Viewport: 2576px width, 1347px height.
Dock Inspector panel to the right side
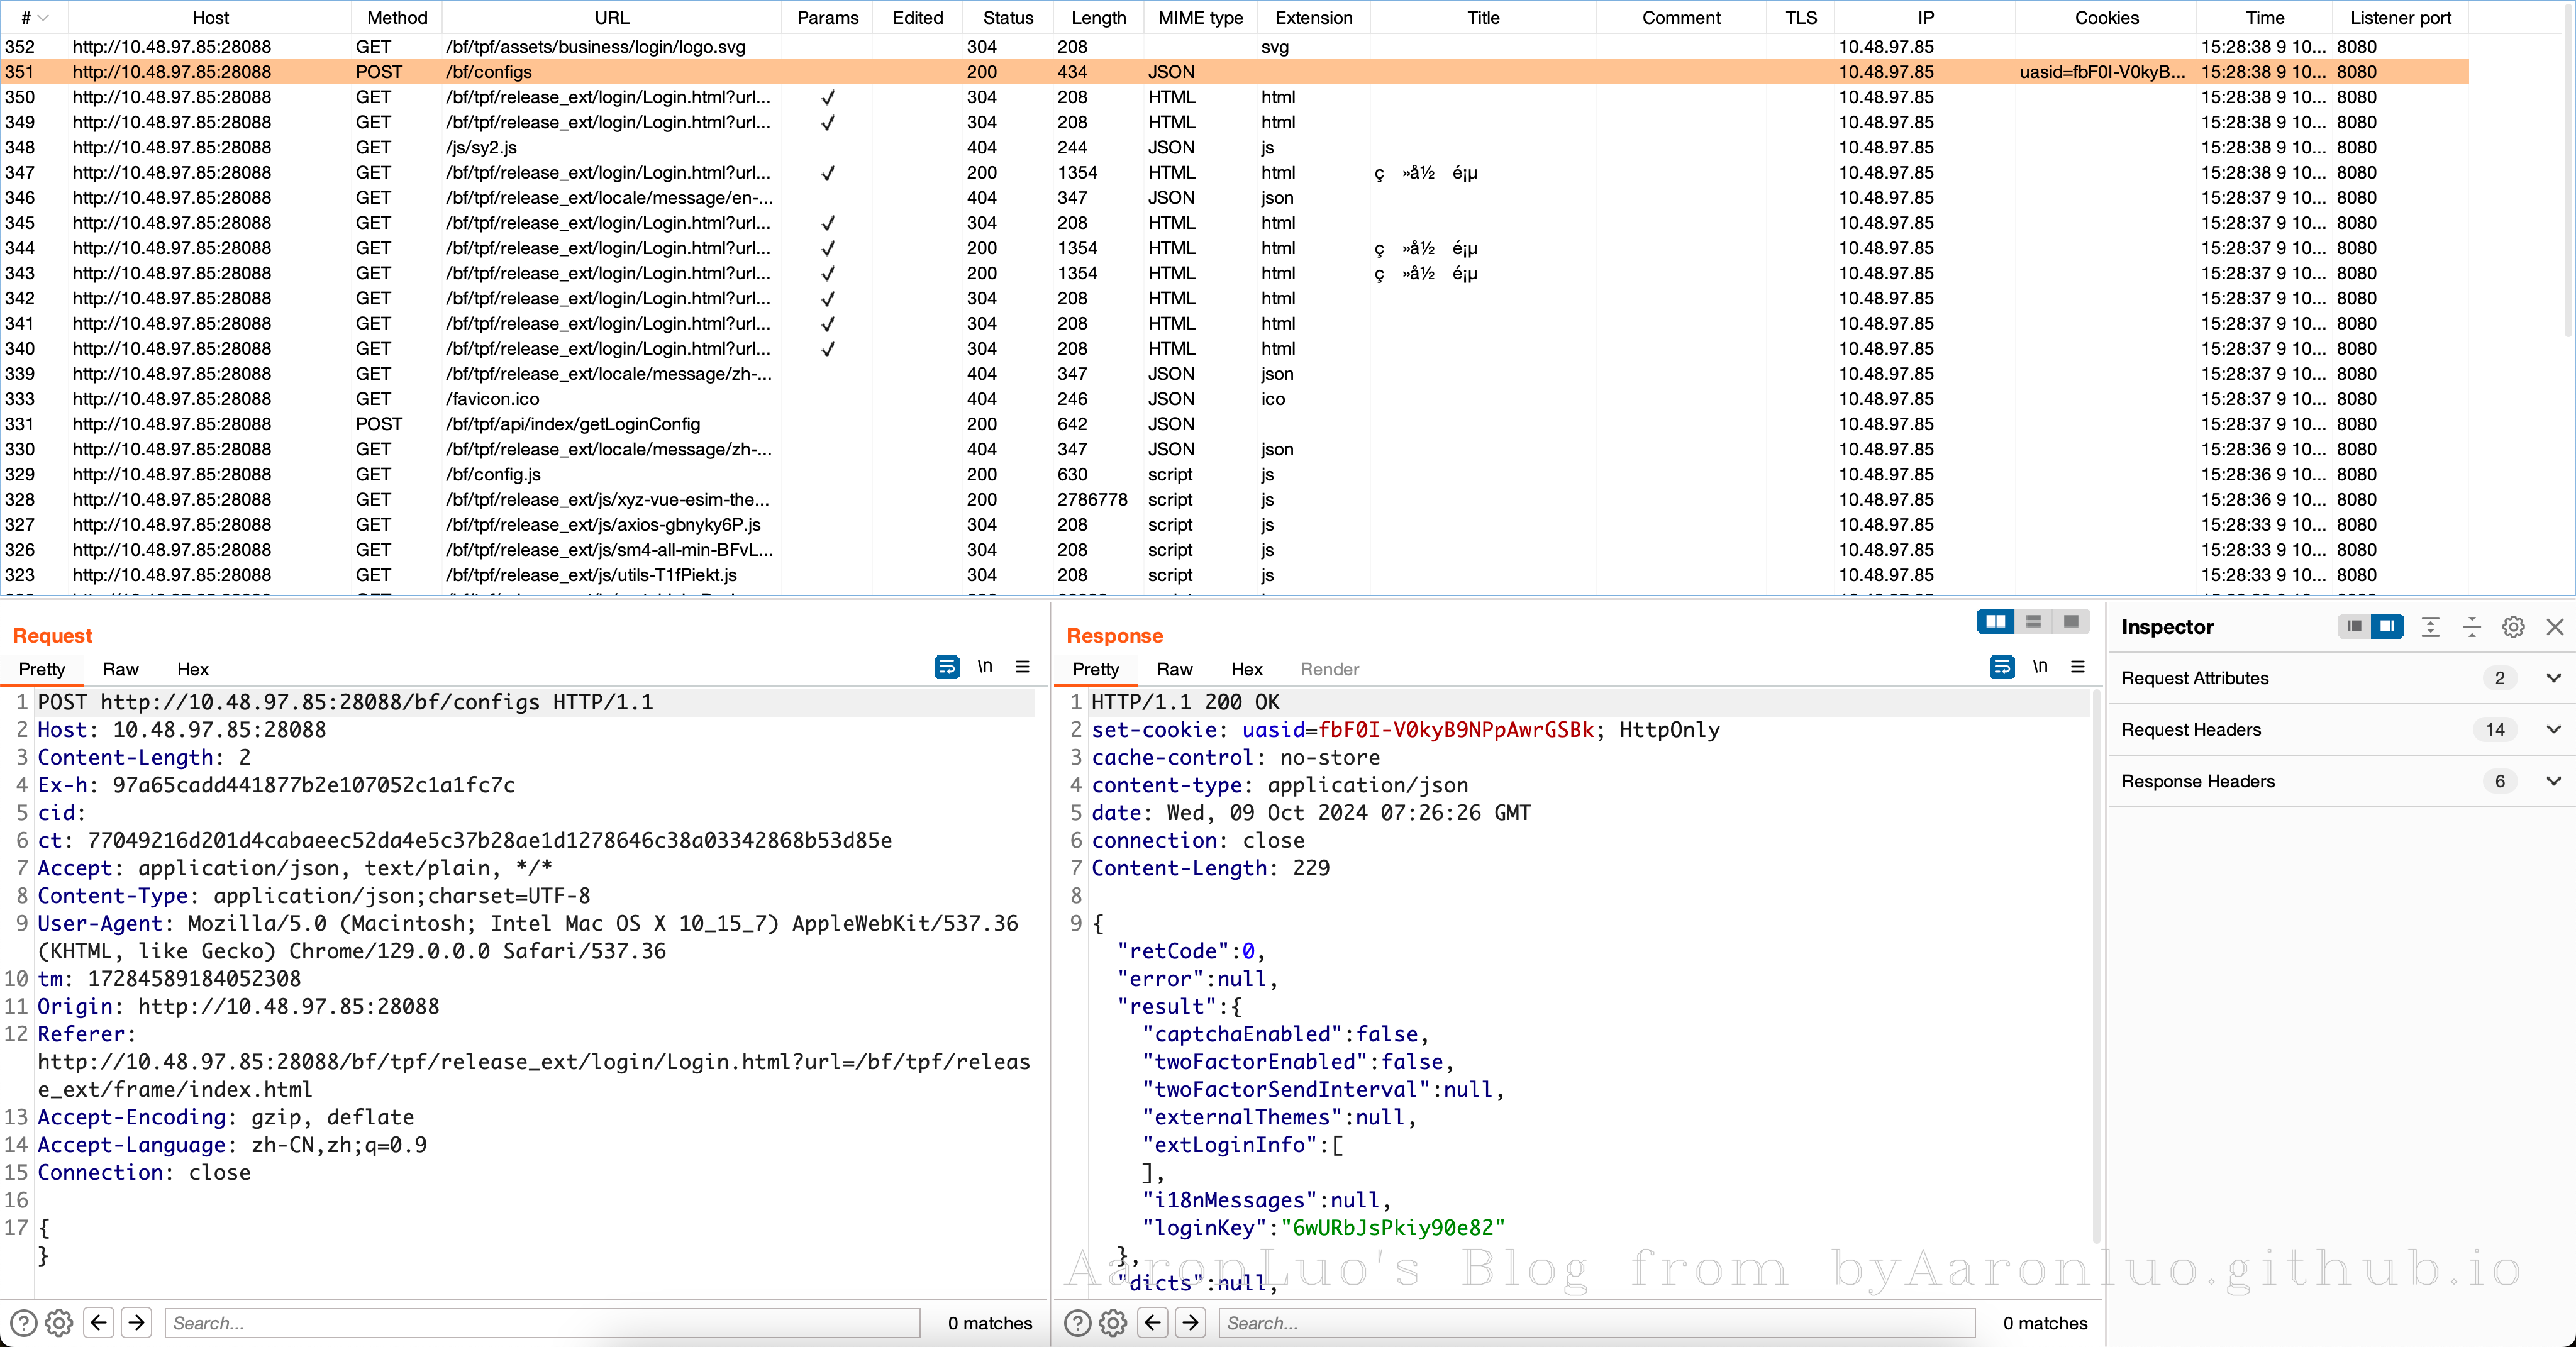[x=2387, y=627]
